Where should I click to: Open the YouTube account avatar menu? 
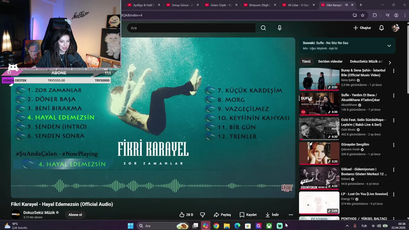[x=396, y=28]
